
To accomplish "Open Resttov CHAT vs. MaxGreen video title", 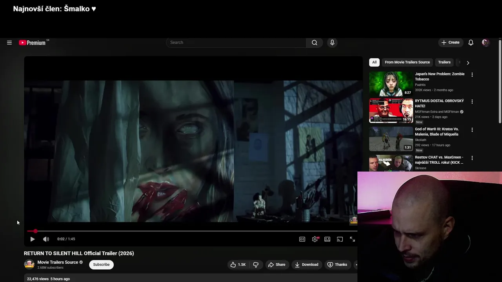I will coord(439,160).
